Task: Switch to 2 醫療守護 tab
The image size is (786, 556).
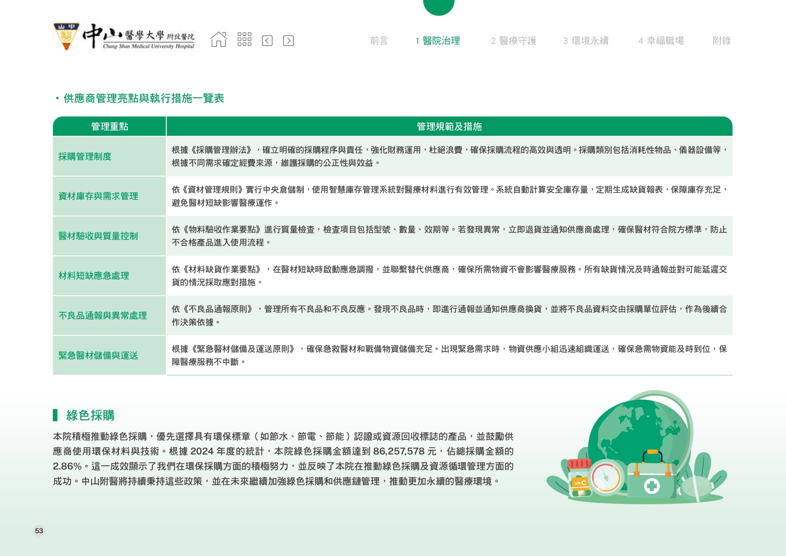Action: point(513,41)
